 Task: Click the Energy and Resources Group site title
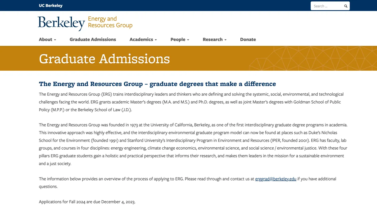pyautogui.click(x=110, y=22)
